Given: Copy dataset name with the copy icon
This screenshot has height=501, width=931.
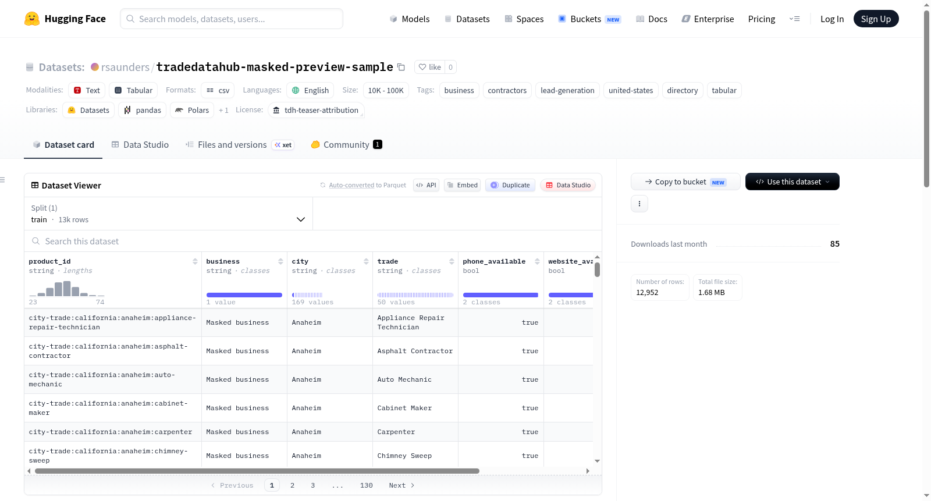Looking at the screenshot, I should click(401, 67).
